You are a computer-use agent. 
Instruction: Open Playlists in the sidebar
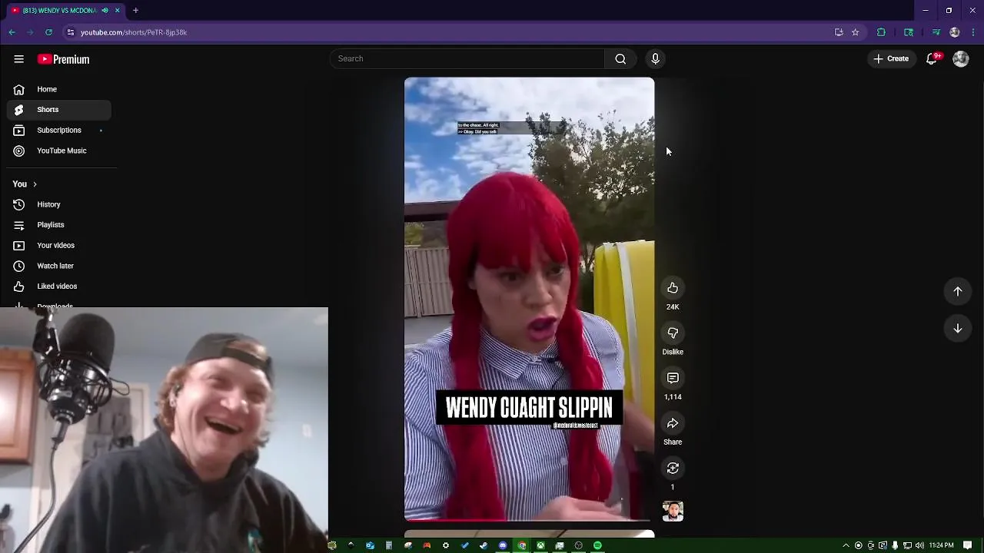[x=59, y=225]
